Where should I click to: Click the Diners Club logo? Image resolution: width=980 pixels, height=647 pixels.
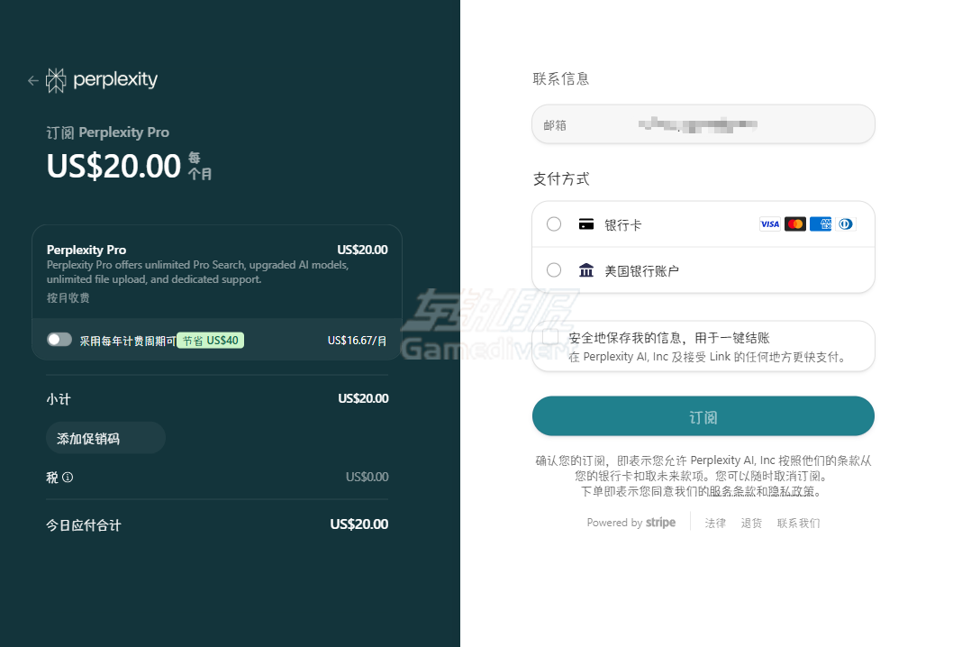(845, 223)
